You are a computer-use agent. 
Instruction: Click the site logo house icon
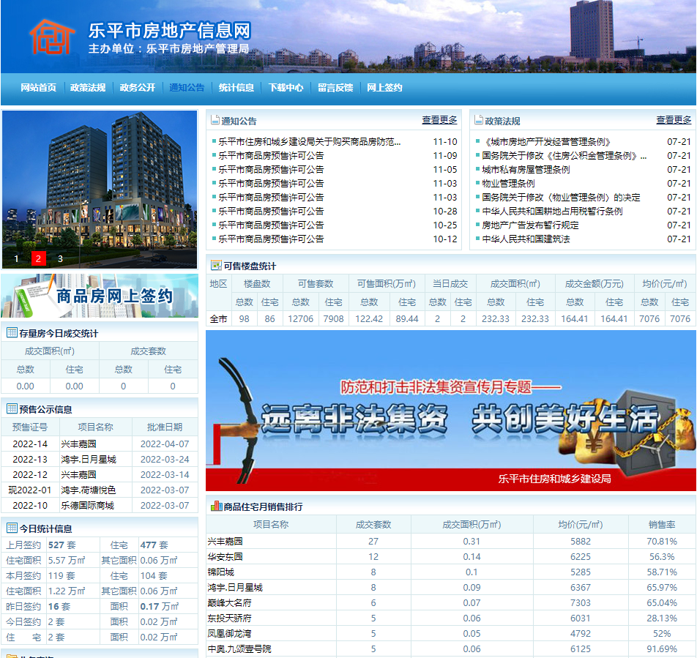point(51,37)
